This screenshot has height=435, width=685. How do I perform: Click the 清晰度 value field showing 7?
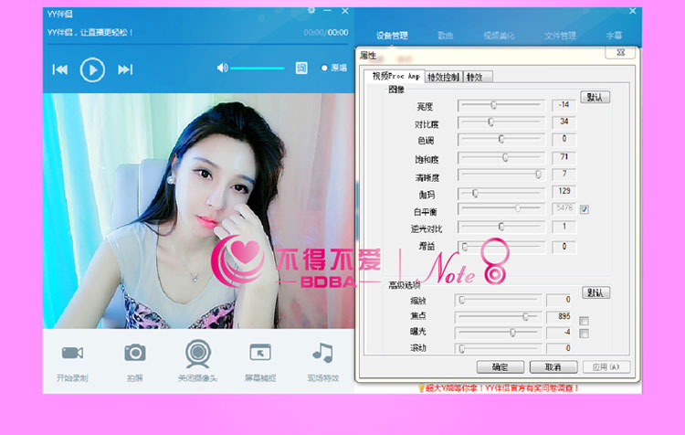click(564, 174)
